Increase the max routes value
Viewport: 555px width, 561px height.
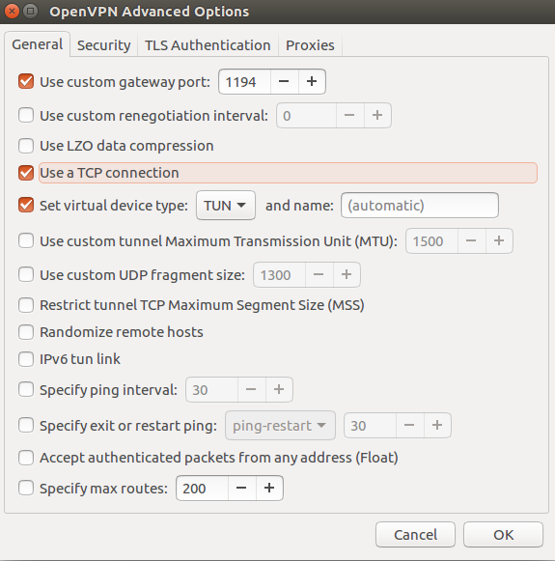click(x=269, y=488)
